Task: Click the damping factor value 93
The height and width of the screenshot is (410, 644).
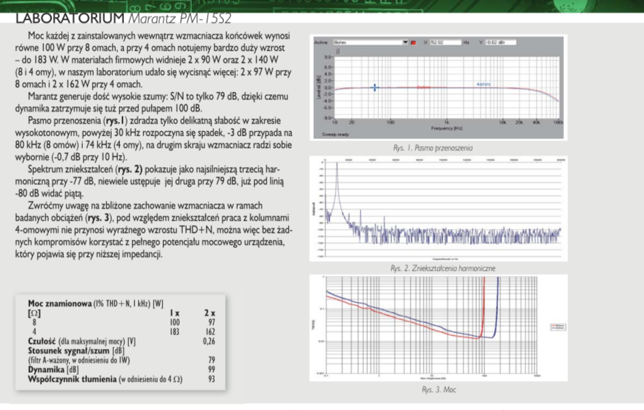Action: (x=212, y=379)
